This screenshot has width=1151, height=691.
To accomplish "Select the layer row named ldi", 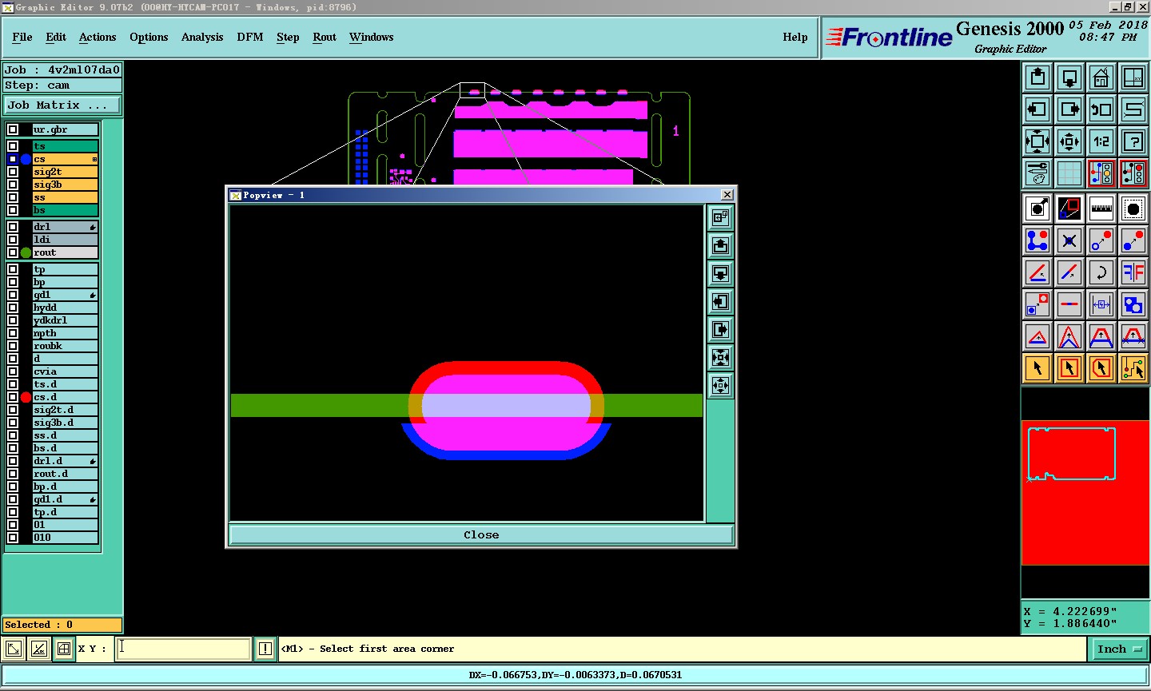I will [65, 240].
